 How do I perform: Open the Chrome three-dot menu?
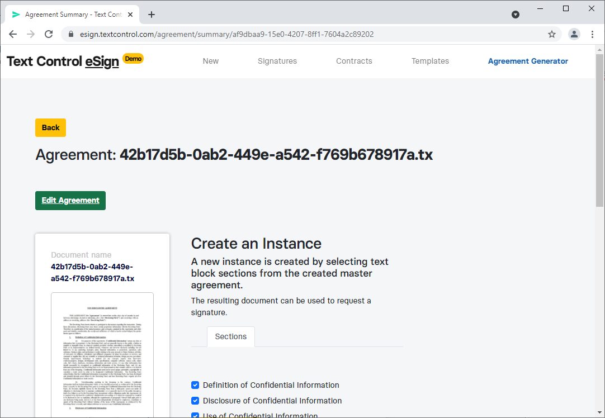point(592,34)
